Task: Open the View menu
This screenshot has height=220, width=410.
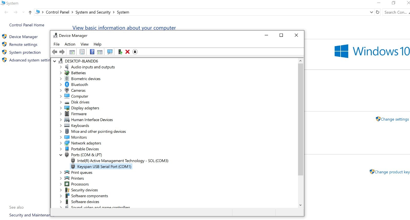Action: (x=84, y=44)
